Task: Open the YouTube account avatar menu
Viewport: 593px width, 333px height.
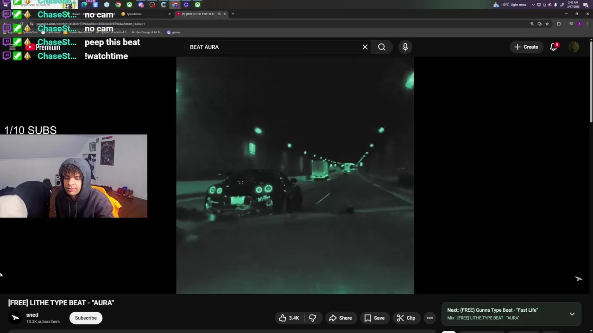Action: (574, 47)
